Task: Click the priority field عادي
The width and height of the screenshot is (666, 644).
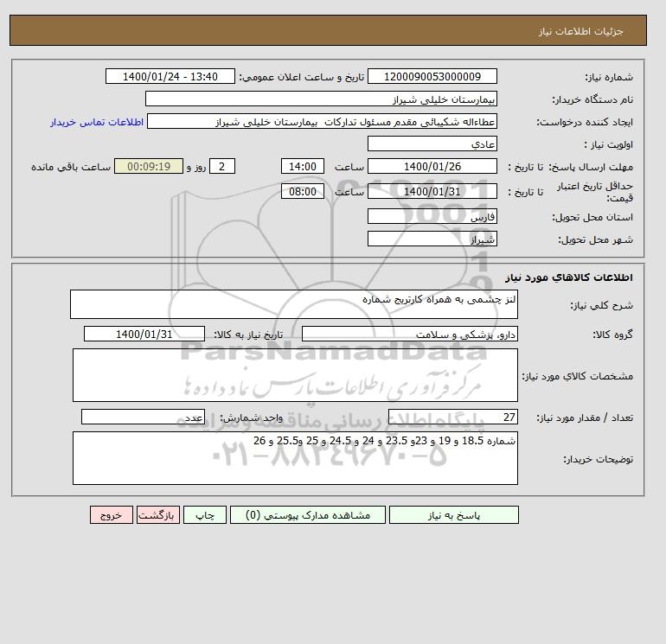Action: (432, 143)
